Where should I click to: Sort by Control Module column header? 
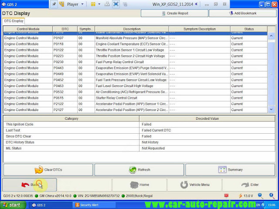coord(28,29)
